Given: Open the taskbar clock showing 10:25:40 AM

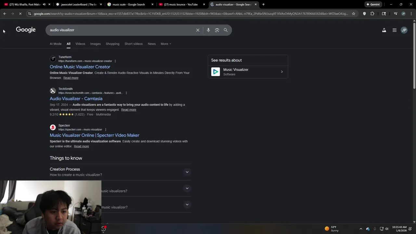Looking at the screenshot, I should coord(399,229).
